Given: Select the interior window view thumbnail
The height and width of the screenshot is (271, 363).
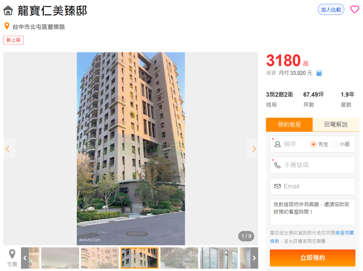Looking at the screenshot, I should pyautogui.click(x=219, y=258).
